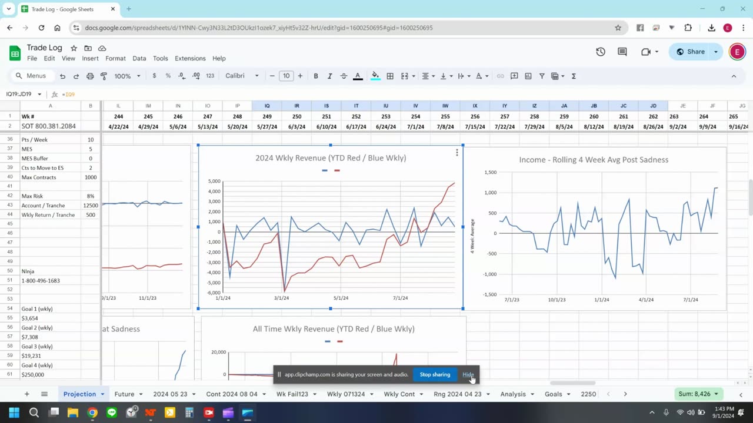The image size is (753, 423).
Task: Click the Functions sigma icon
Action: point(574,76)
